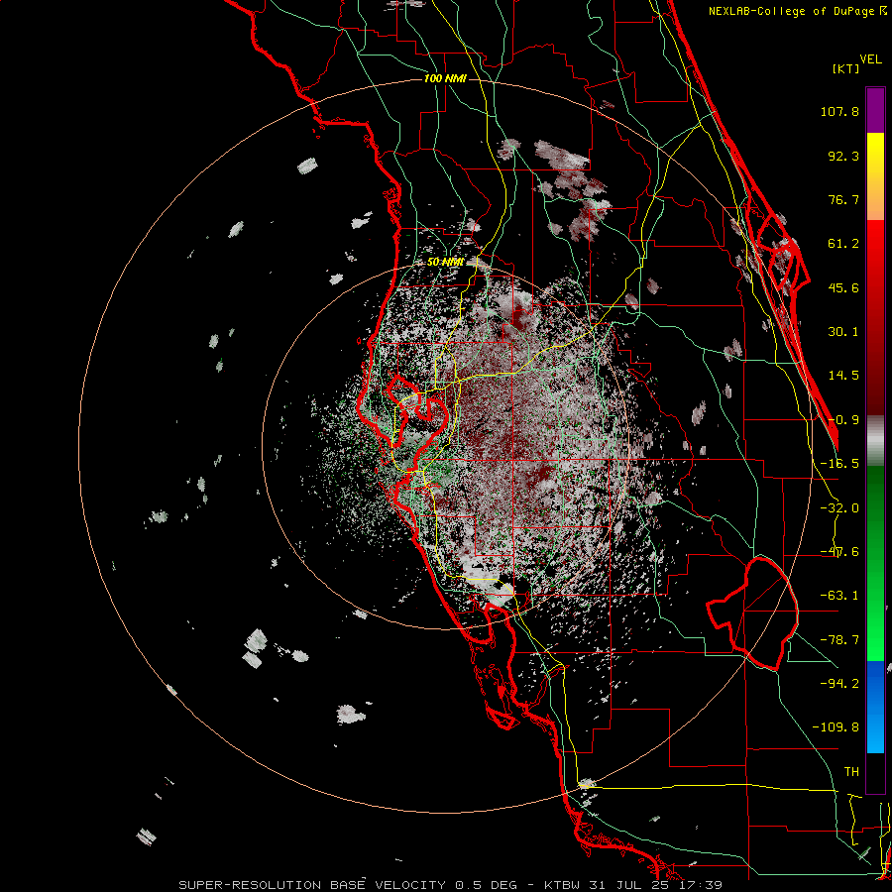Click the VEL label above the color scale

[871, 59]
